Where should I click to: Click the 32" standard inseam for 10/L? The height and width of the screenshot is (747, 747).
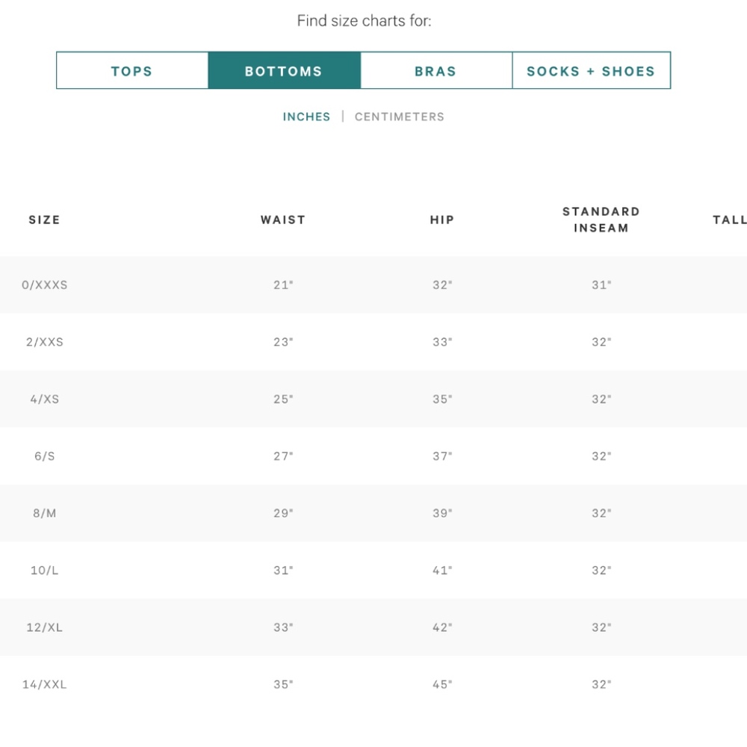pyautogui.click(x=601, y=570)
